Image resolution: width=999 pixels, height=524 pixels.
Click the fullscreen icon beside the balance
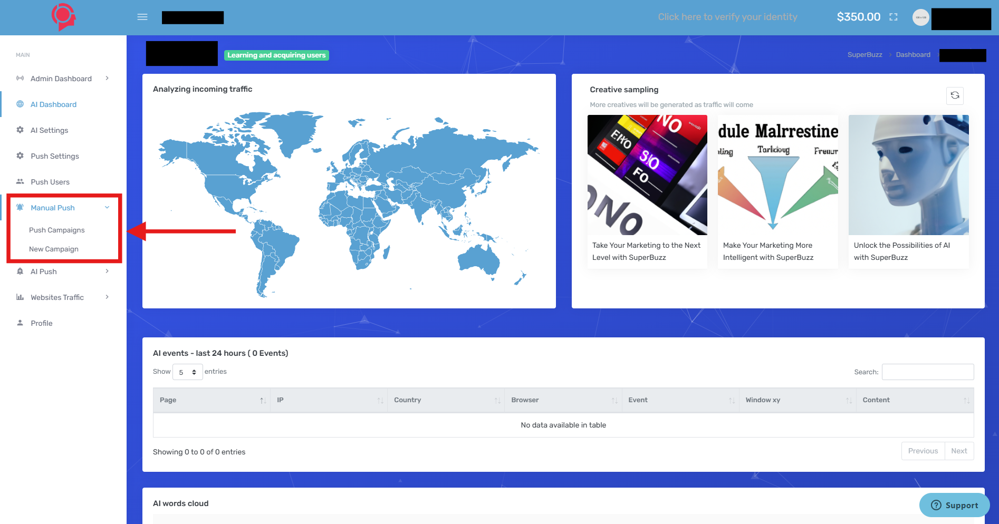[893, 17]
